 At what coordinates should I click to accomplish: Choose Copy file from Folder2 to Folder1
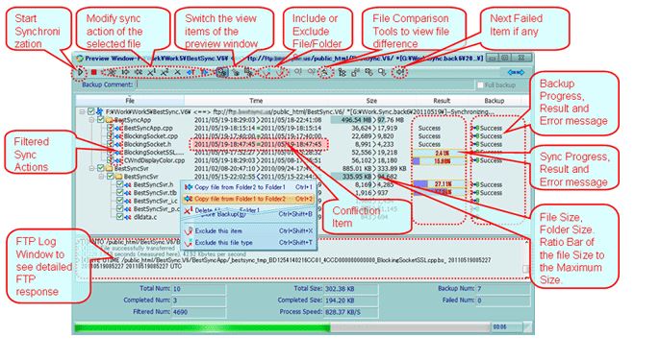click(x=249, y=187)
